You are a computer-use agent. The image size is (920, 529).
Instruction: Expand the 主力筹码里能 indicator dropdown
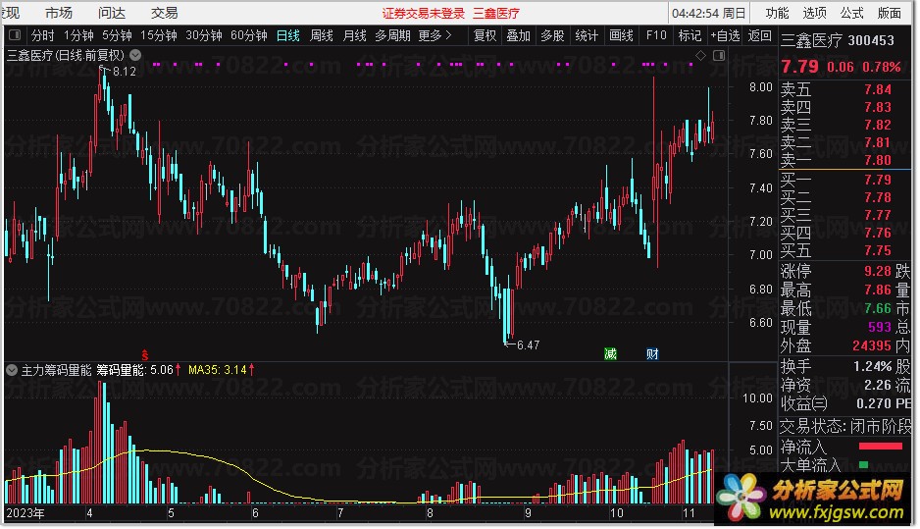12,370
